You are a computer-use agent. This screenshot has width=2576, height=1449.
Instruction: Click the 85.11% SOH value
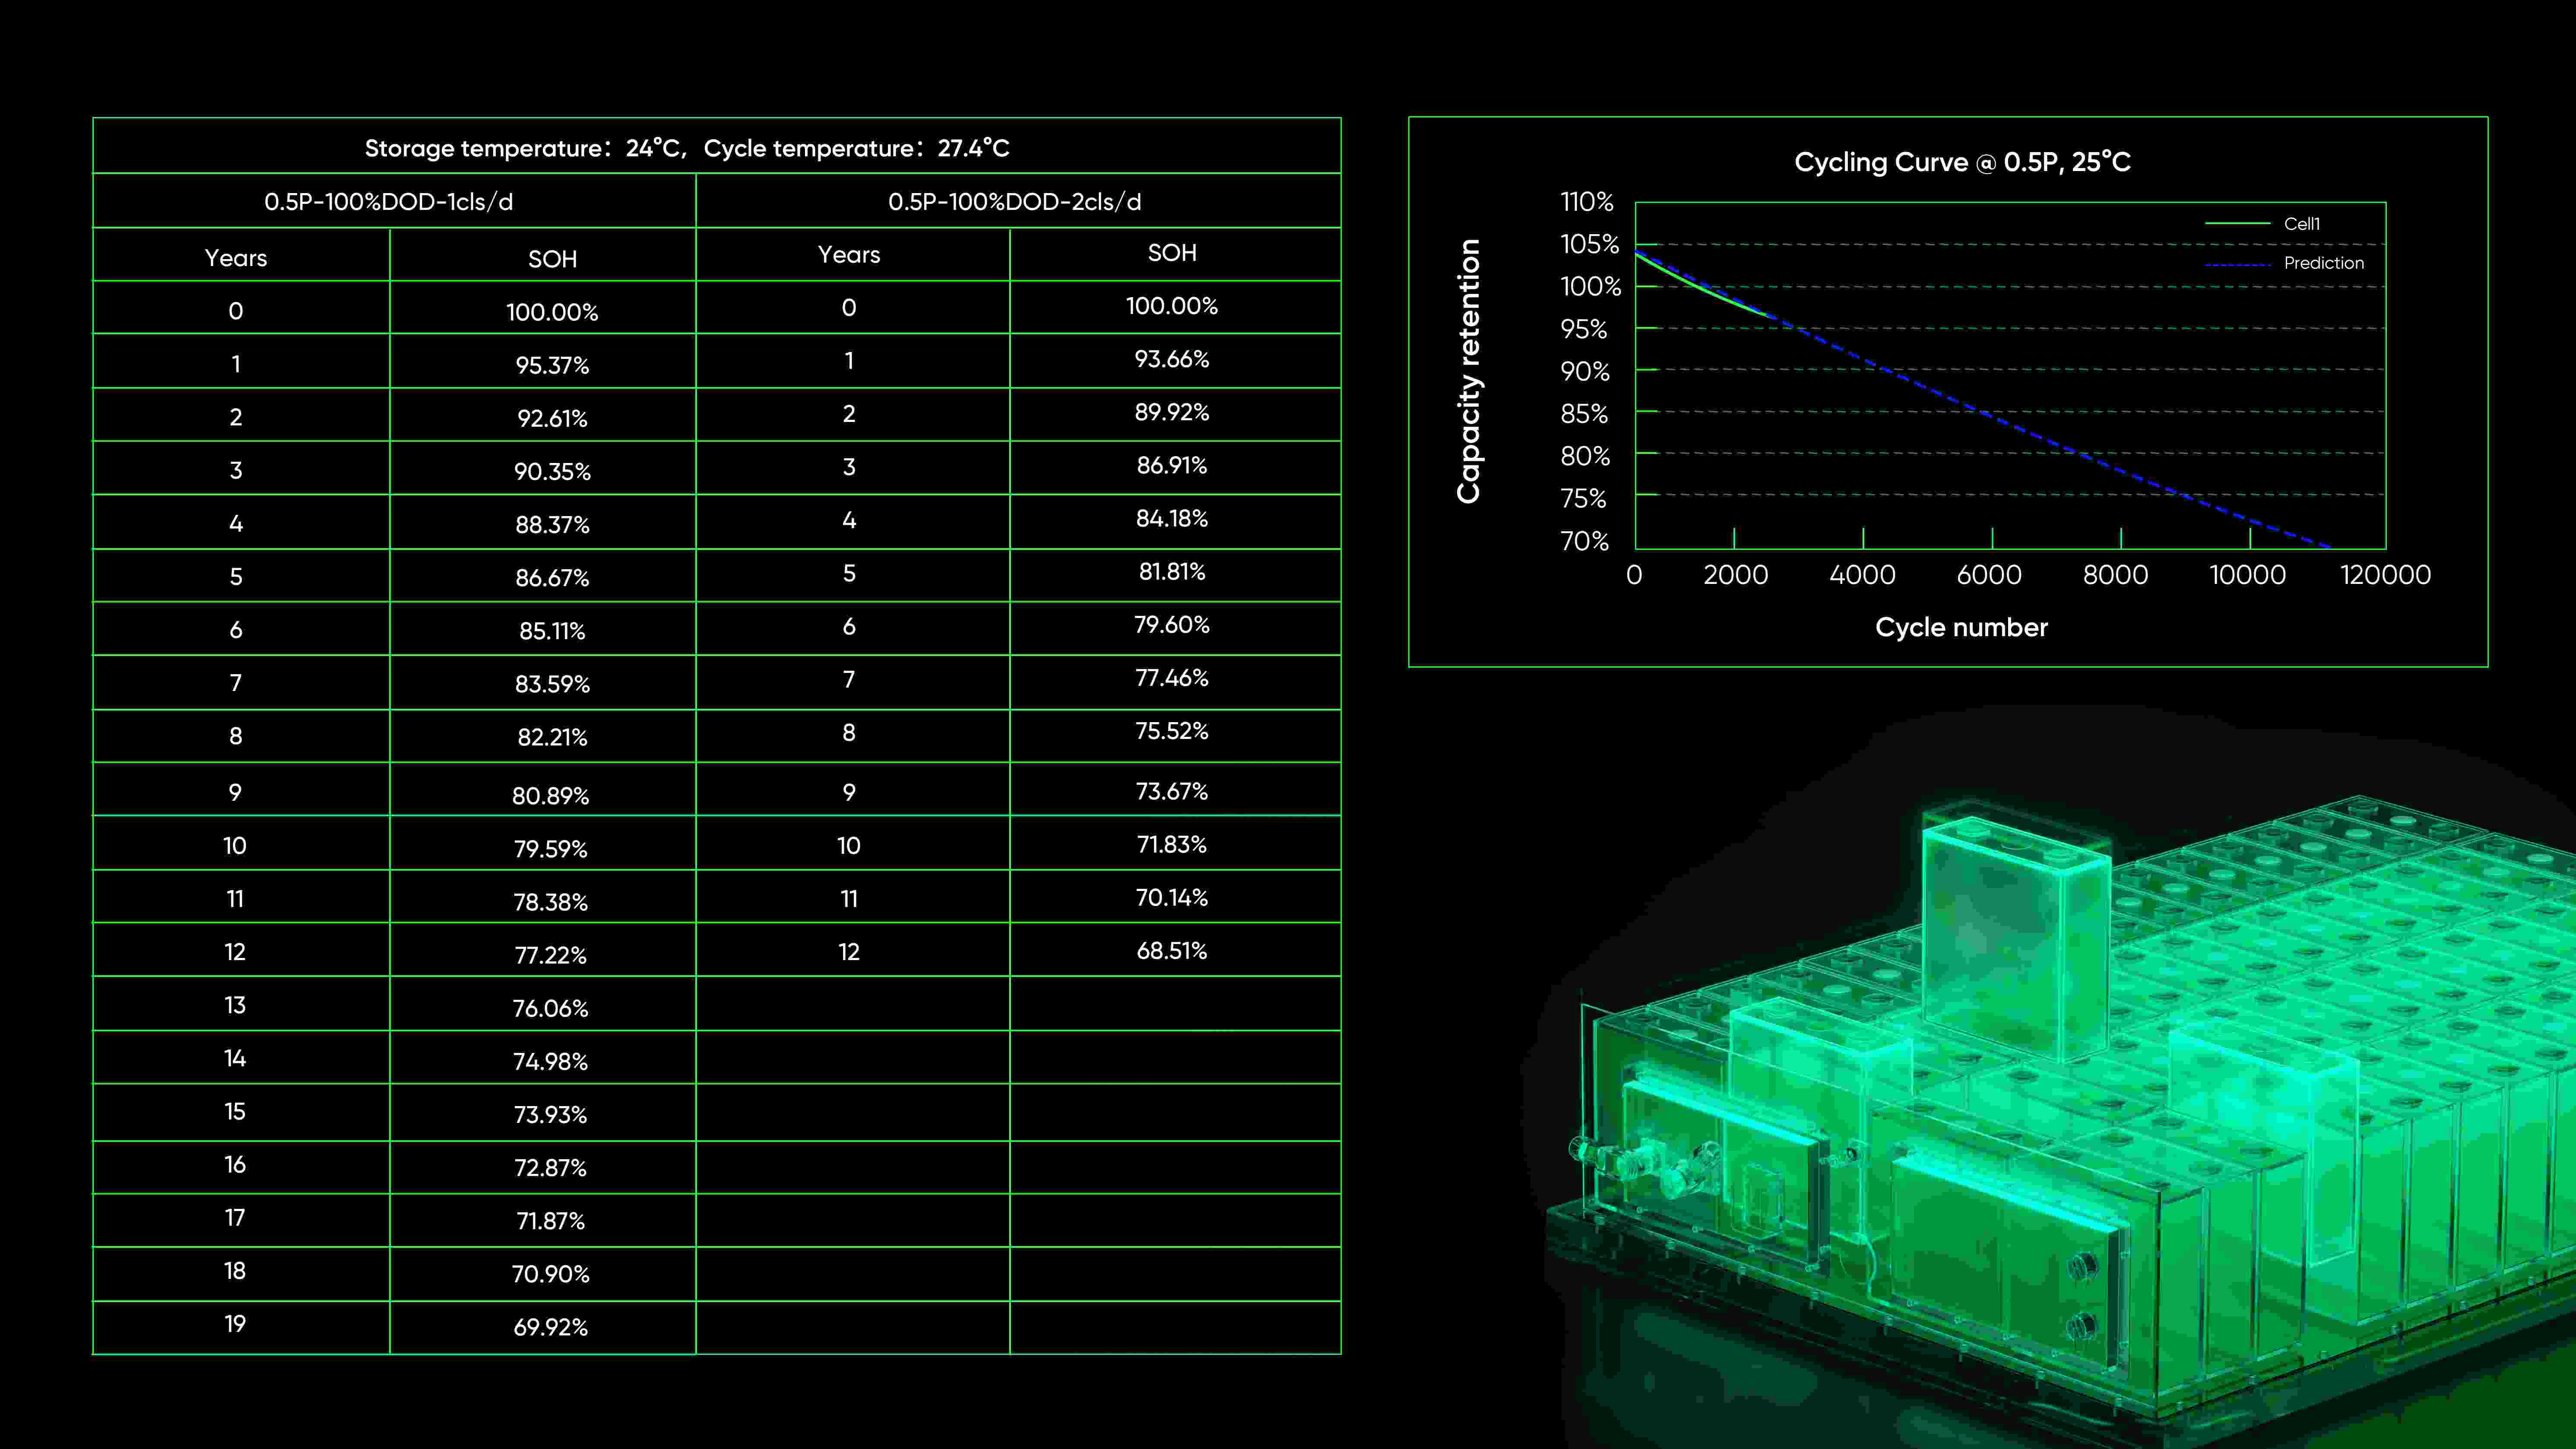(552, 631)
